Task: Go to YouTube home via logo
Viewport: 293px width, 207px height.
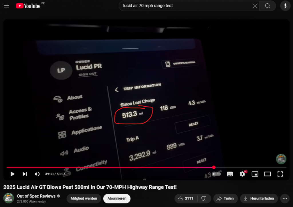Action: (x=28, y=6)
